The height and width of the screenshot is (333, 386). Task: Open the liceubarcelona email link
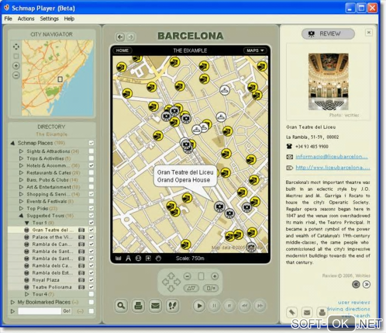coord(332,157)
